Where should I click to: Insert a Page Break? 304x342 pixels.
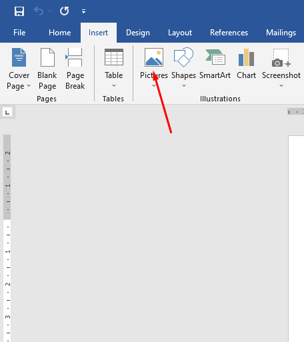(75, 69)
